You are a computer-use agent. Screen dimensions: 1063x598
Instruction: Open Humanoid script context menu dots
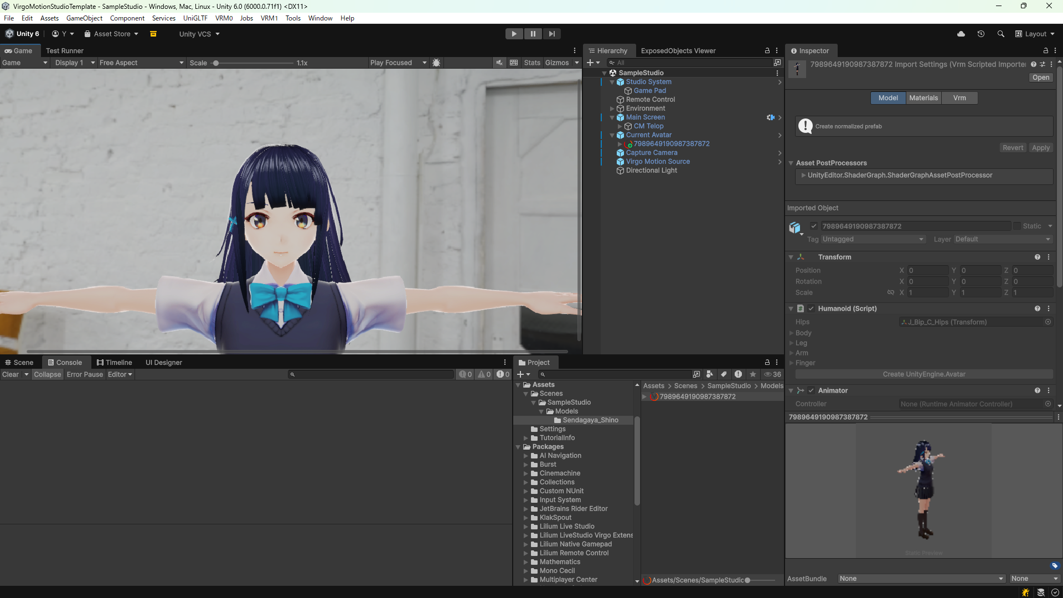[1049, 308]
